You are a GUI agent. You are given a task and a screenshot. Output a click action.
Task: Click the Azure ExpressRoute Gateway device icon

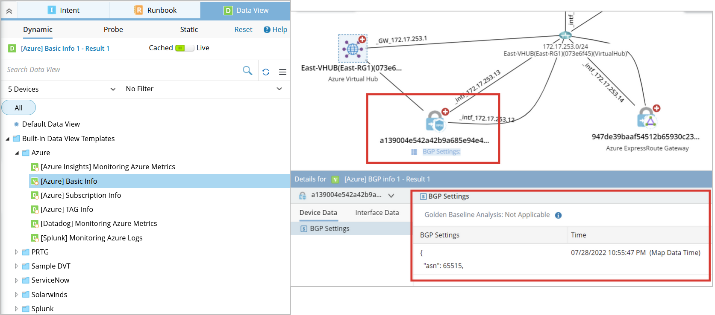647,118
